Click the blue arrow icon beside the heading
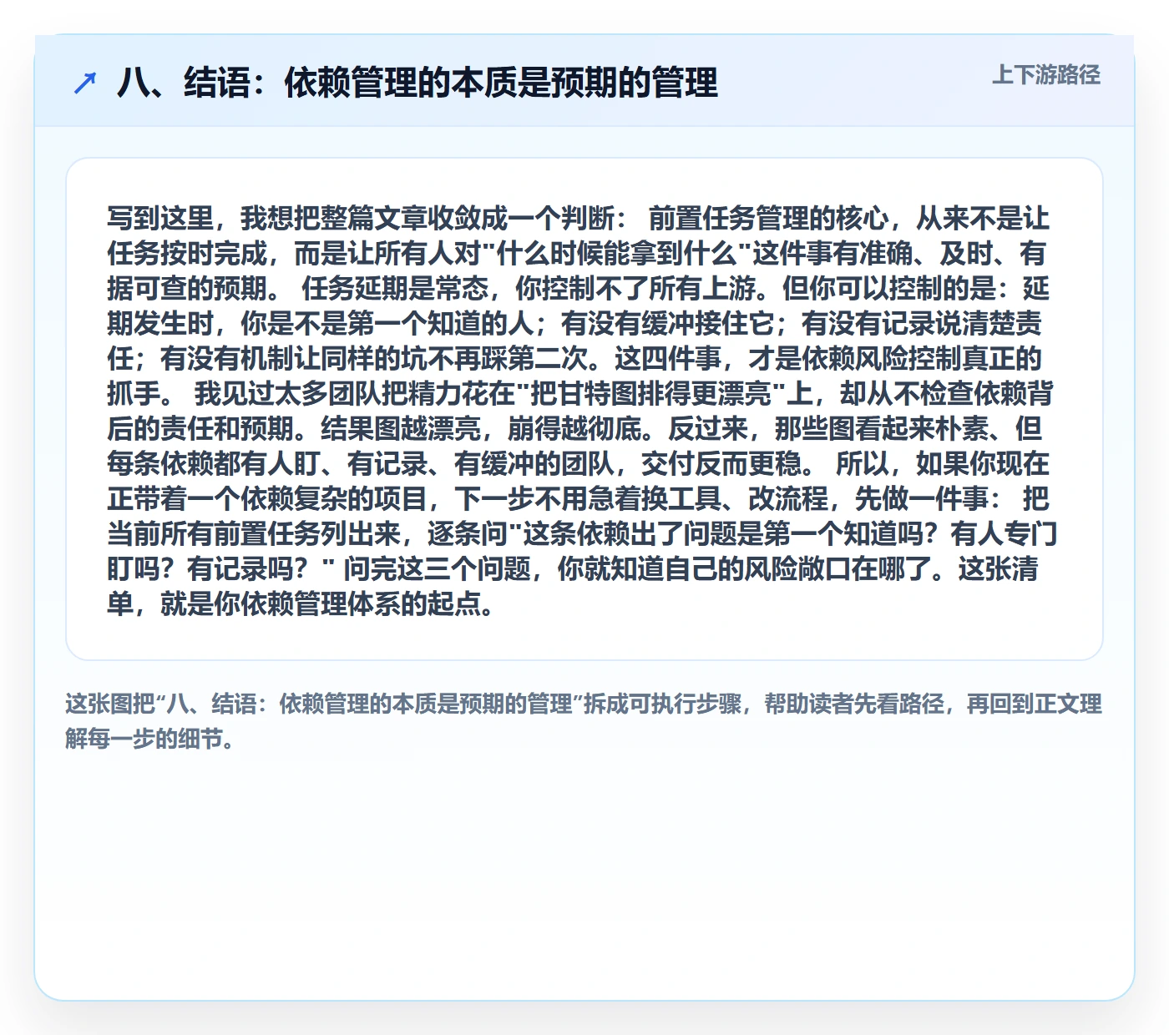 (85, 83)
